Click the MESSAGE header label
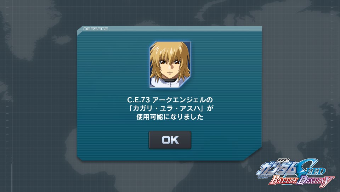Image resolution: width=340 pixels, height=192 pixels. pyautogui.click(x=96, y=29)
